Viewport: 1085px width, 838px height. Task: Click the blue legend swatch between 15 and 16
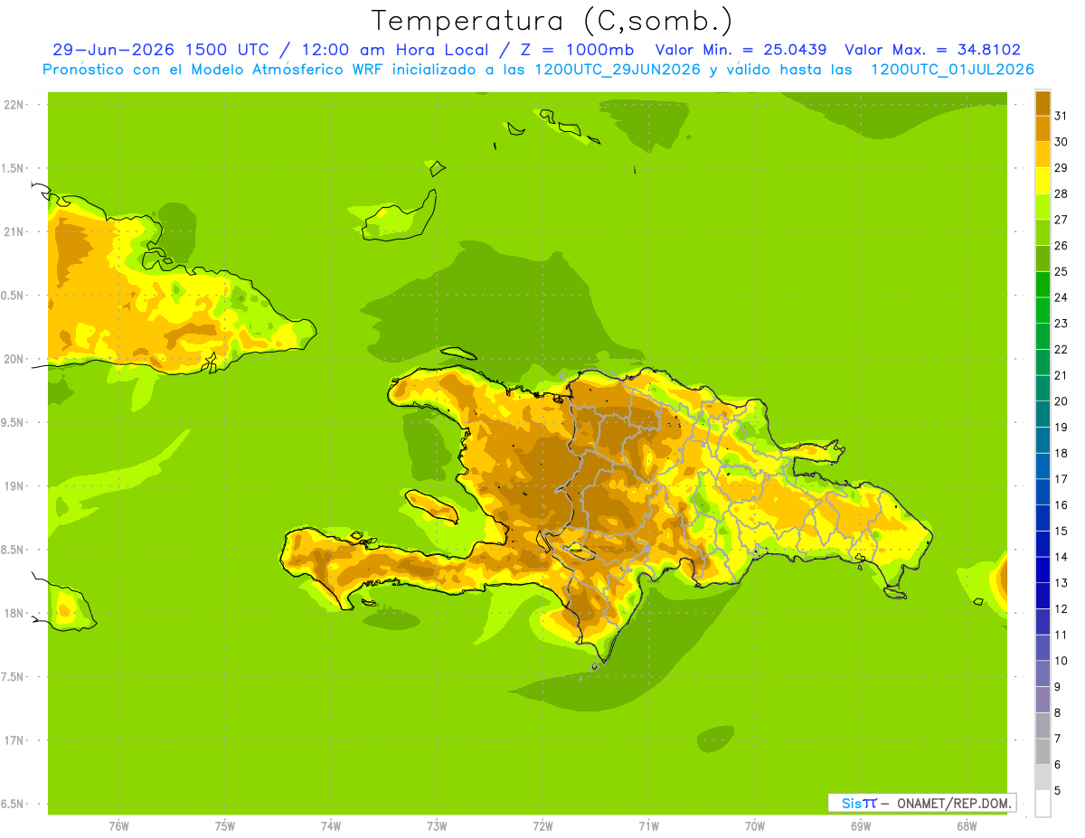tap(1043, 518)
